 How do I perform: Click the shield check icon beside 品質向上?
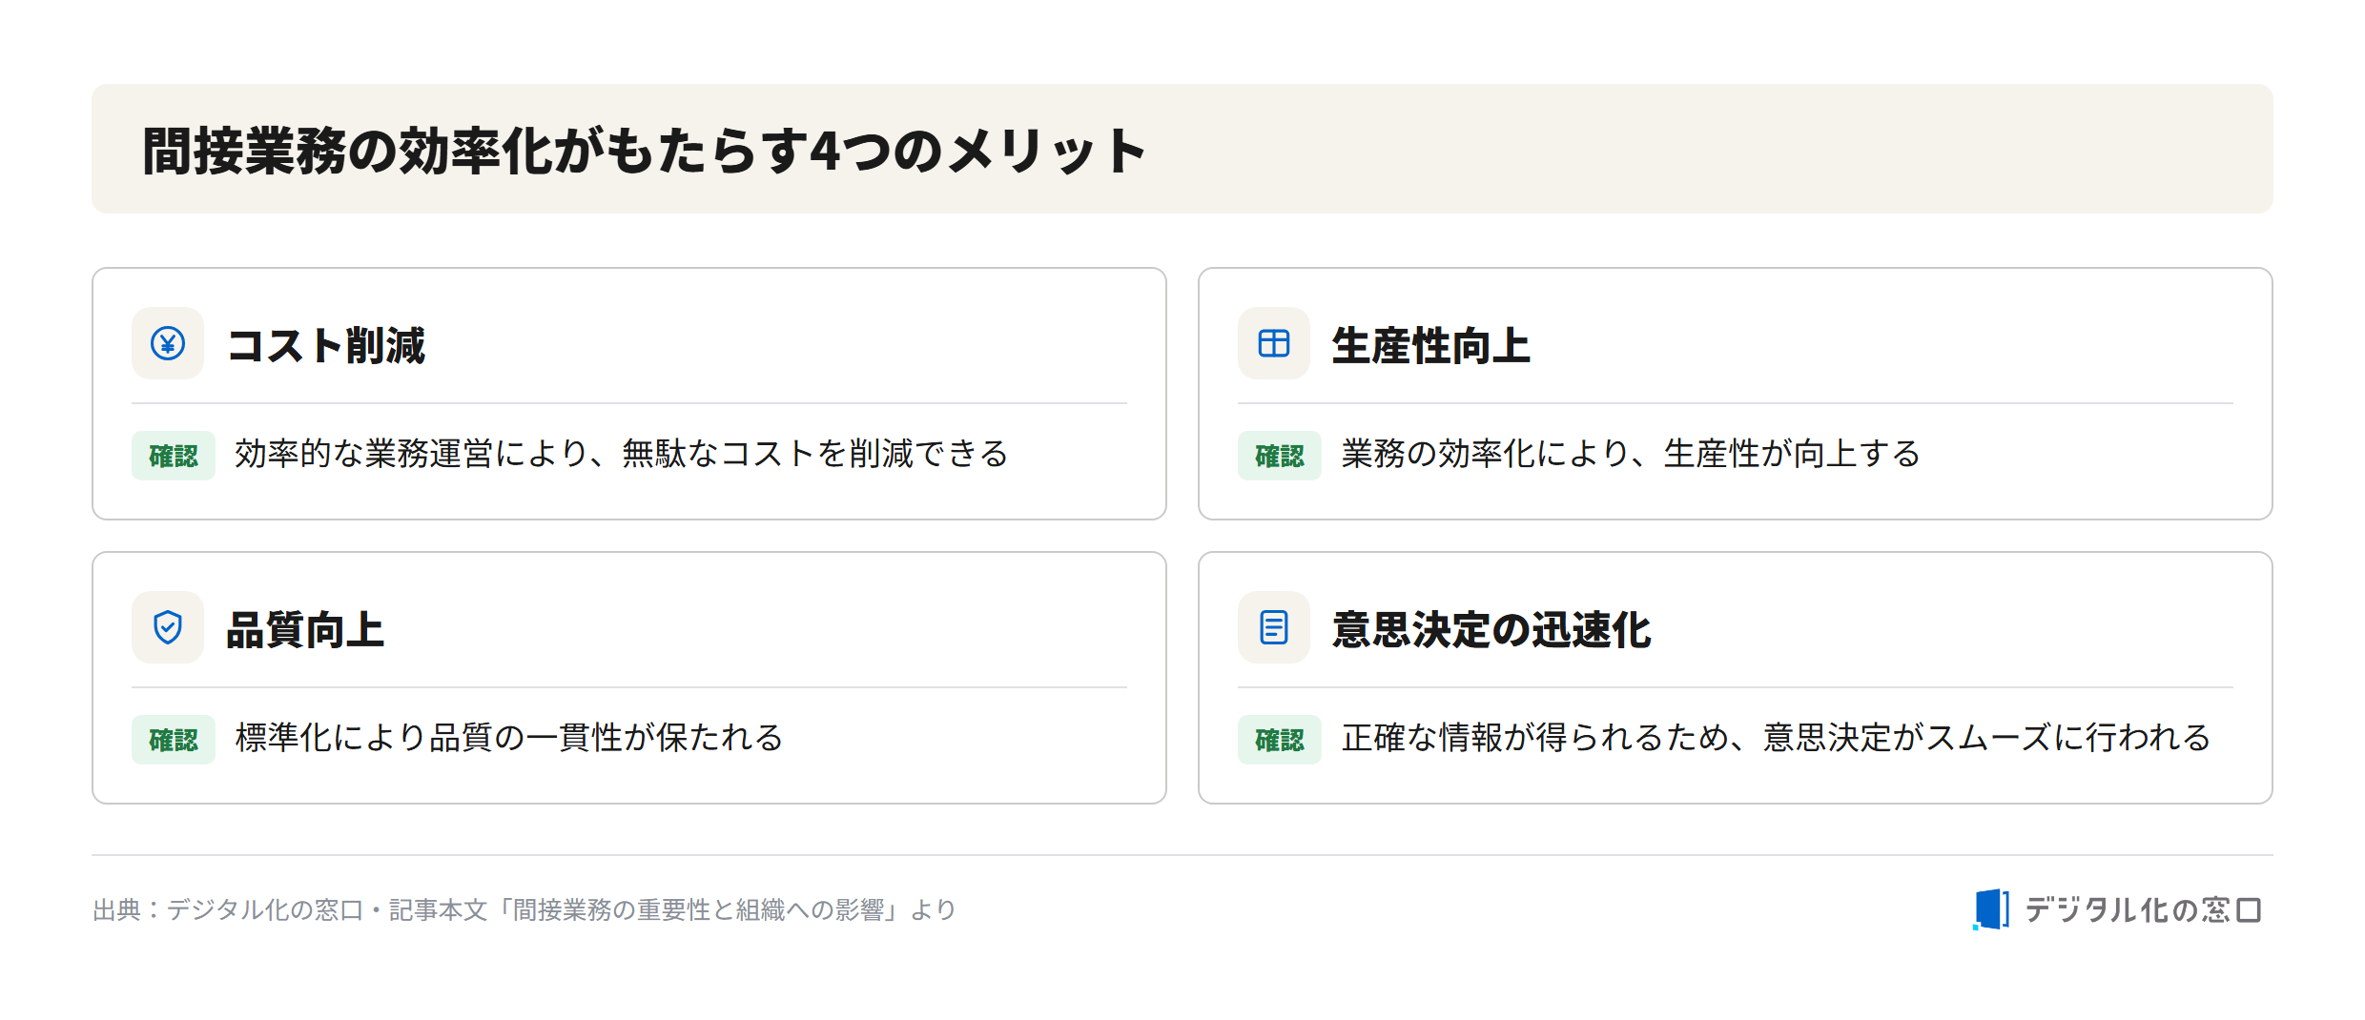[168, 627]
